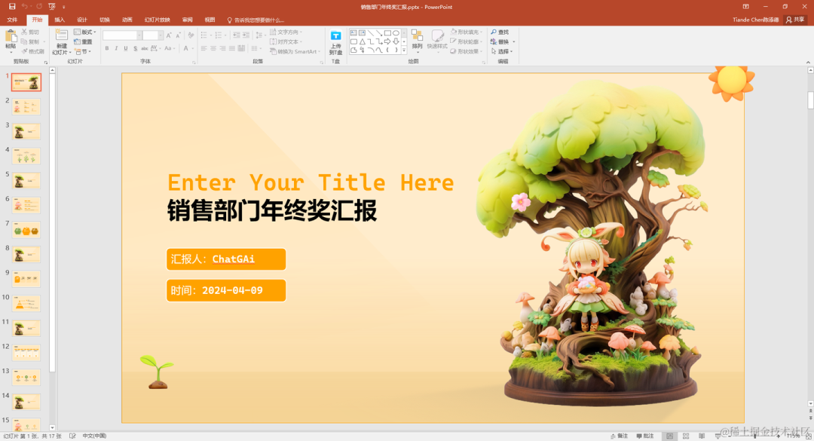Open the Select (选择) dropdown
The width and height of the screenshot is (814, 441).
tap(501, 51)
